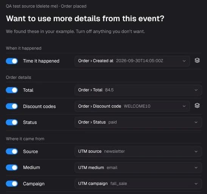Screen dimensions: 207x194
Task: Open the Order › Total dropdown
Action: [x=138, y=90]
